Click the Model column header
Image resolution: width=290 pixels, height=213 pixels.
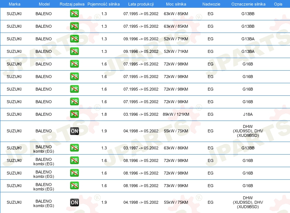pyautogui.click(x=44, y=4)
